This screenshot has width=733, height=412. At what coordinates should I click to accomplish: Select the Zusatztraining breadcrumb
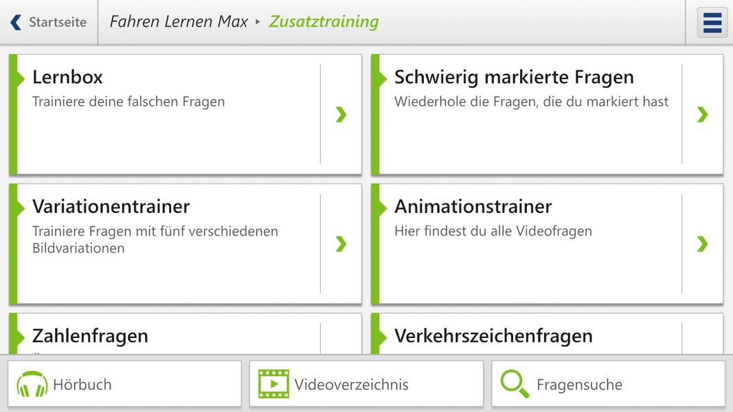point(324,21)
